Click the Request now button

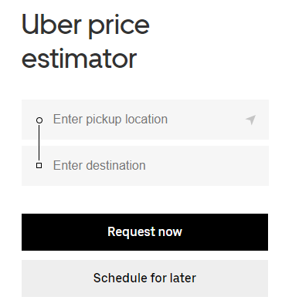tap(144, 232)
